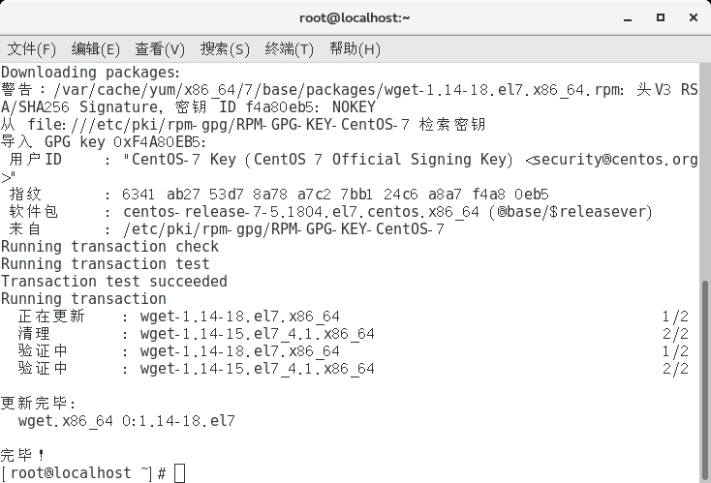711x483 pixels.
Task: Click the 'Transaction test succeeded' line
Action: pyautogui.click(x=113, y=282)
